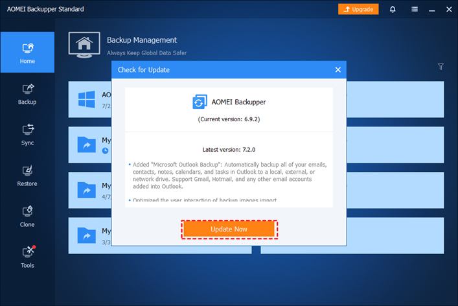Click the empty backup card right of the AO task
This screenshot has height=306, width=458.
395,99
